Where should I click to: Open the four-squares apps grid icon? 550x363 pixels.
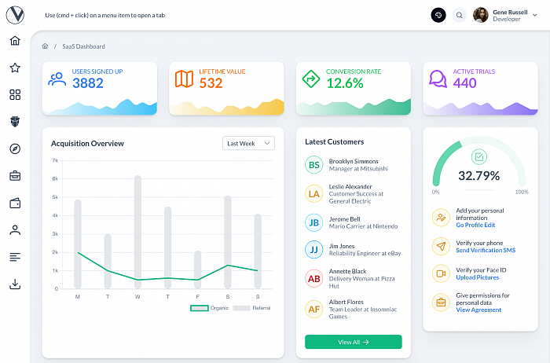15,95
